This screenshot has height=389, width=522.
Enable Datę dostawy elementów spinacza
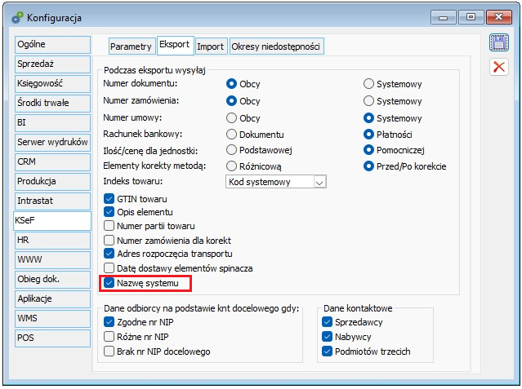[x=109, y=268]
